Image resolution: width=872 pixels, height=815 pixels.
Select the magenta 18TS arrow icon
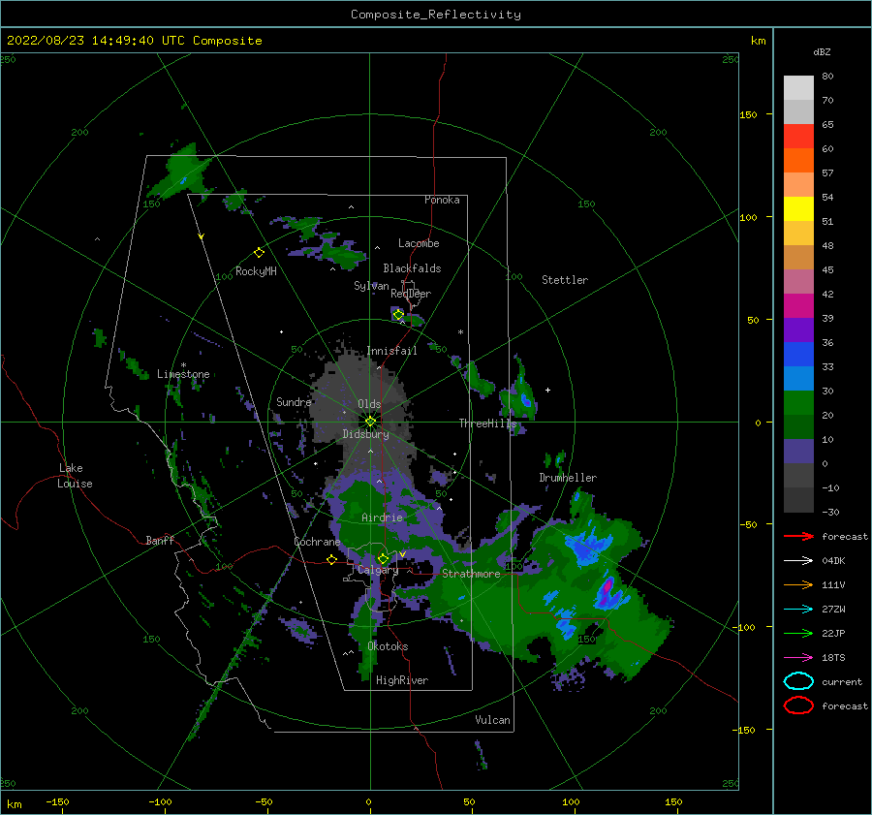[x=798, y=658]
